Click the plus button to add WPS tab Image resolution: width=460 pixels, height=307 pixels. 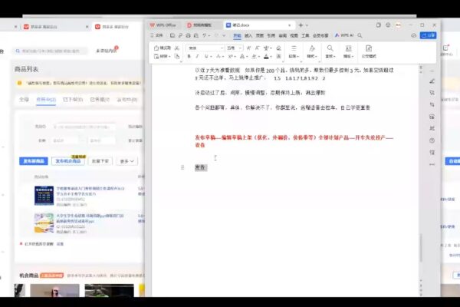pos(301,25)
